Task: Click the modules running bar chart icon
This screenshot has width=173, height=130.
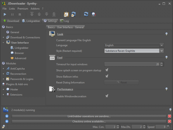Action: tap(6, 110)
